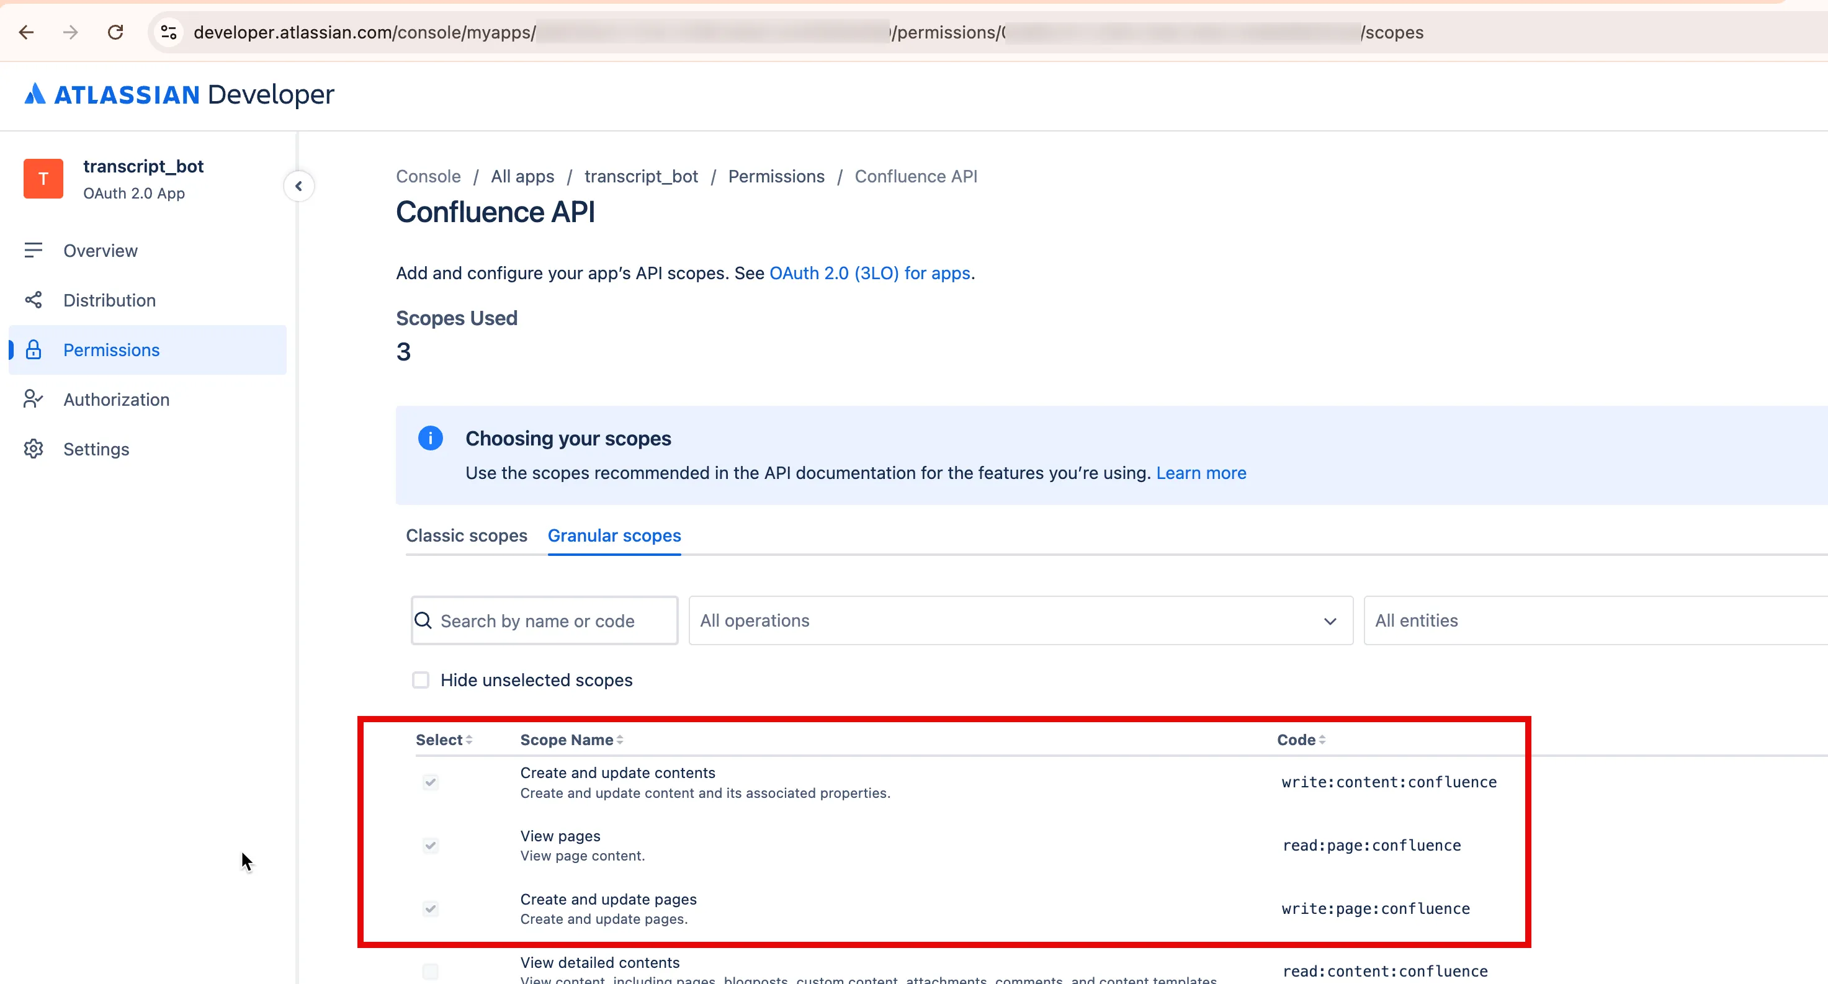Open OAuth 2.0 (3LO) for apps link
The height and width of the screenshot is (984, 1828).
coord(869,273)
